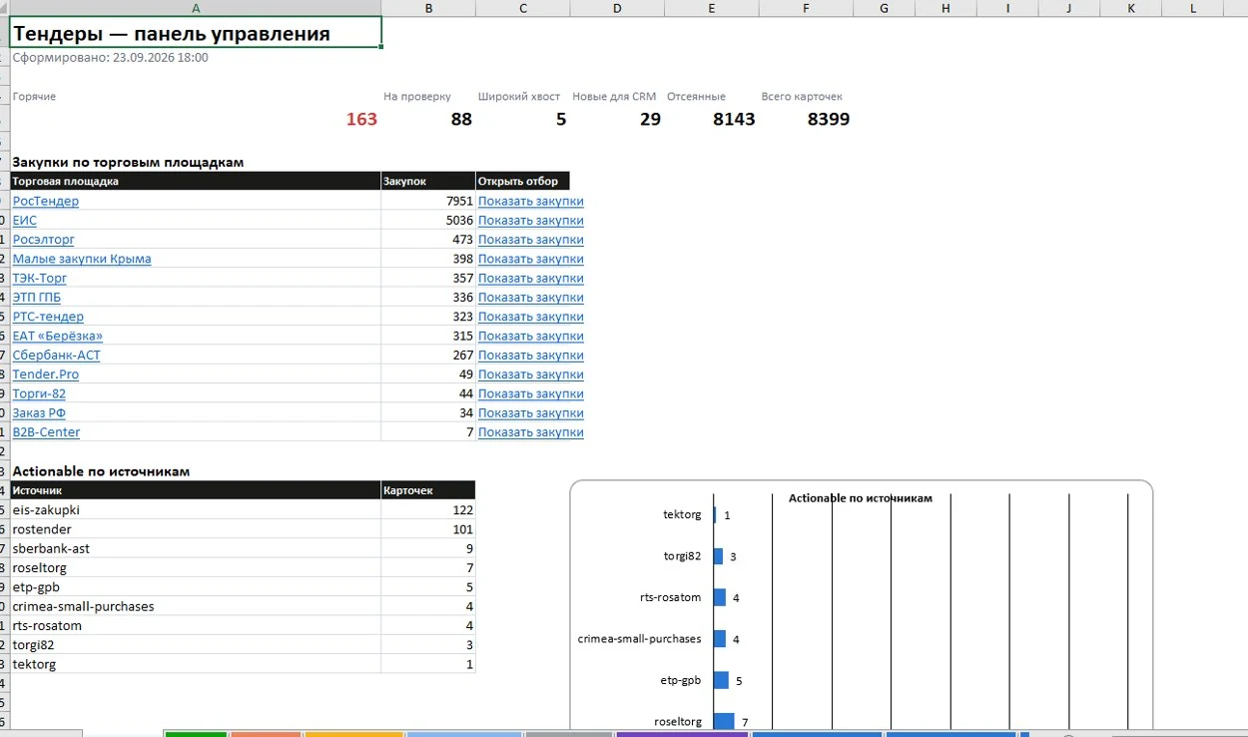Click Показать закупки in Сбербанк-АСТ row
Screen dimensions: 1248x737
pos(531,356)
